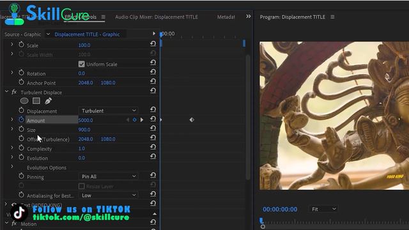Image resolution: width=409 pixels, height=230 pixels.
Task: Open the Antialiasing for Best dropdown
Action: tap(109, 195)
